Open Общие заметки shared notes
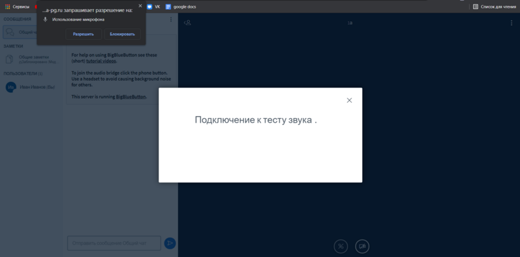 (32, 59)
